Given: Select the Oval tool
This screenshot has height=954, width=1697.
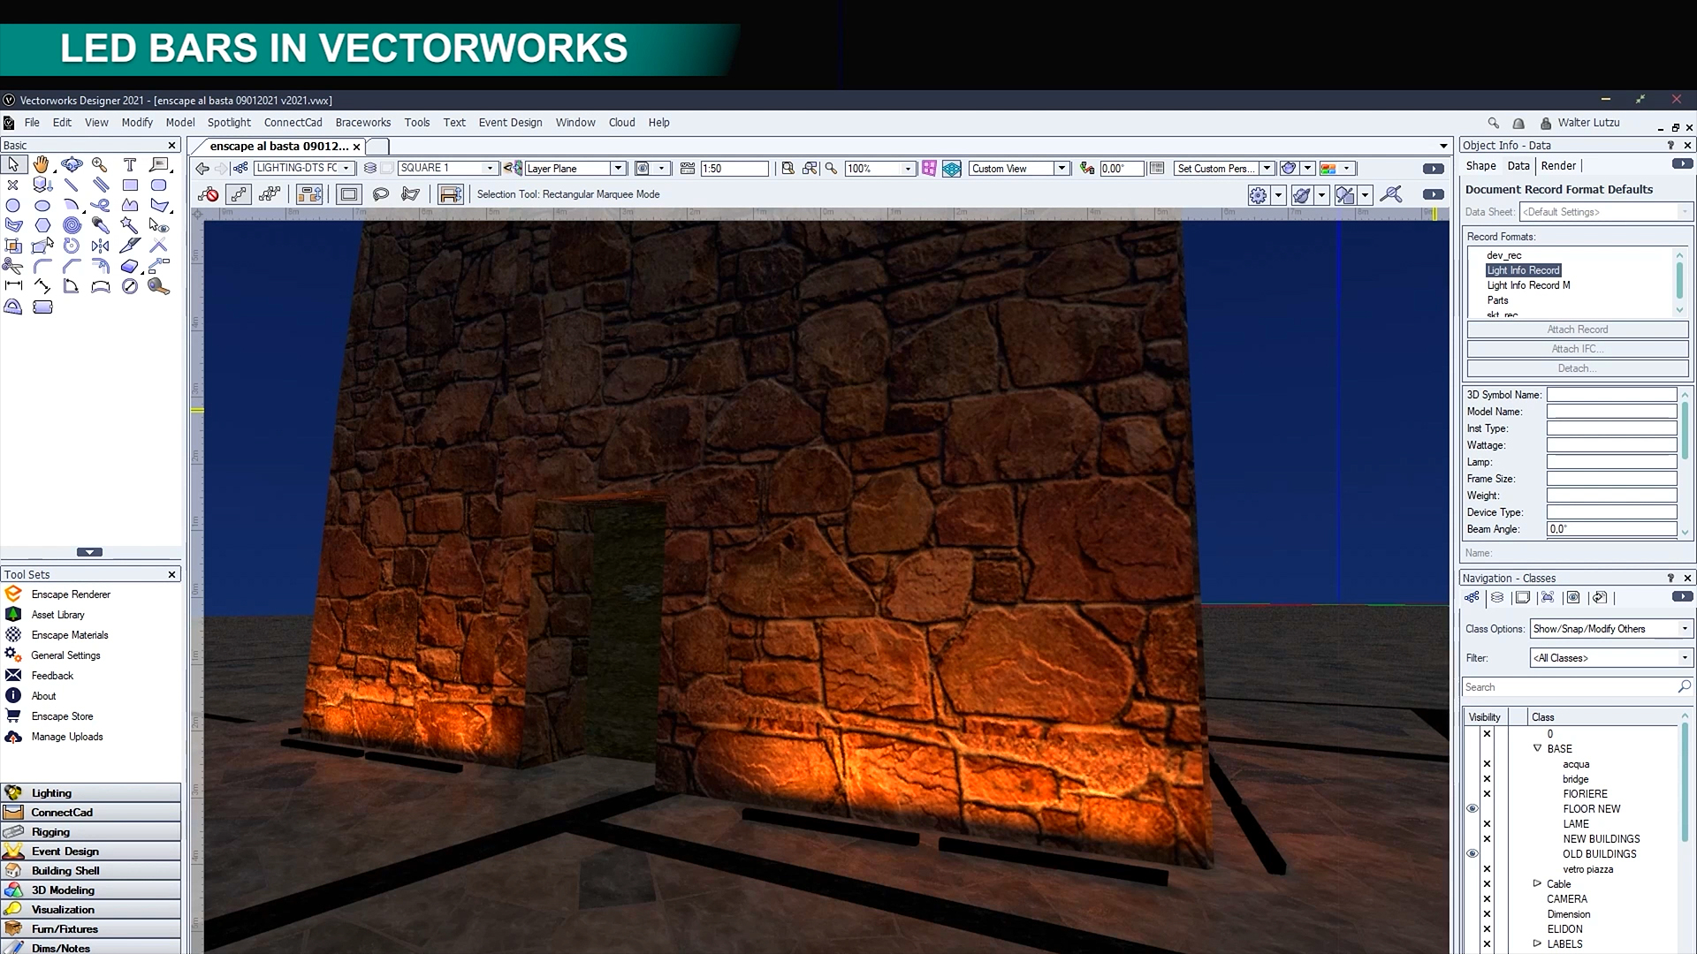Looking at the screenshot, I should click(42, 205).
